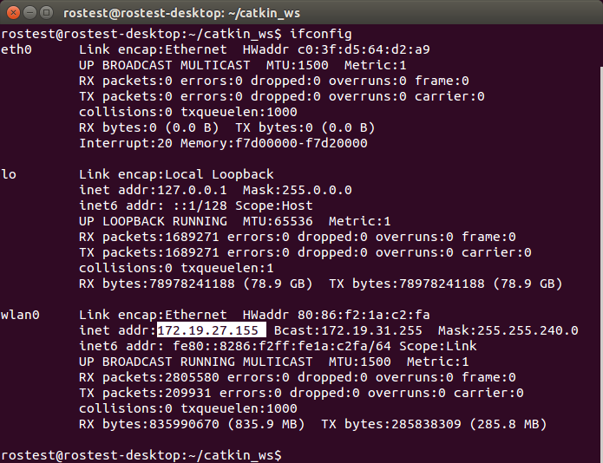Minimize the terminal window

[29, 13]
